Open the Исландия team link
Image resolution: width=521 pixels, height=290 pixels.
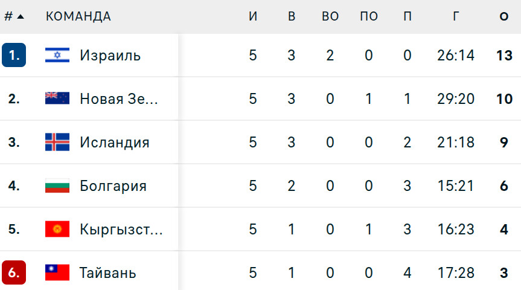114,143
